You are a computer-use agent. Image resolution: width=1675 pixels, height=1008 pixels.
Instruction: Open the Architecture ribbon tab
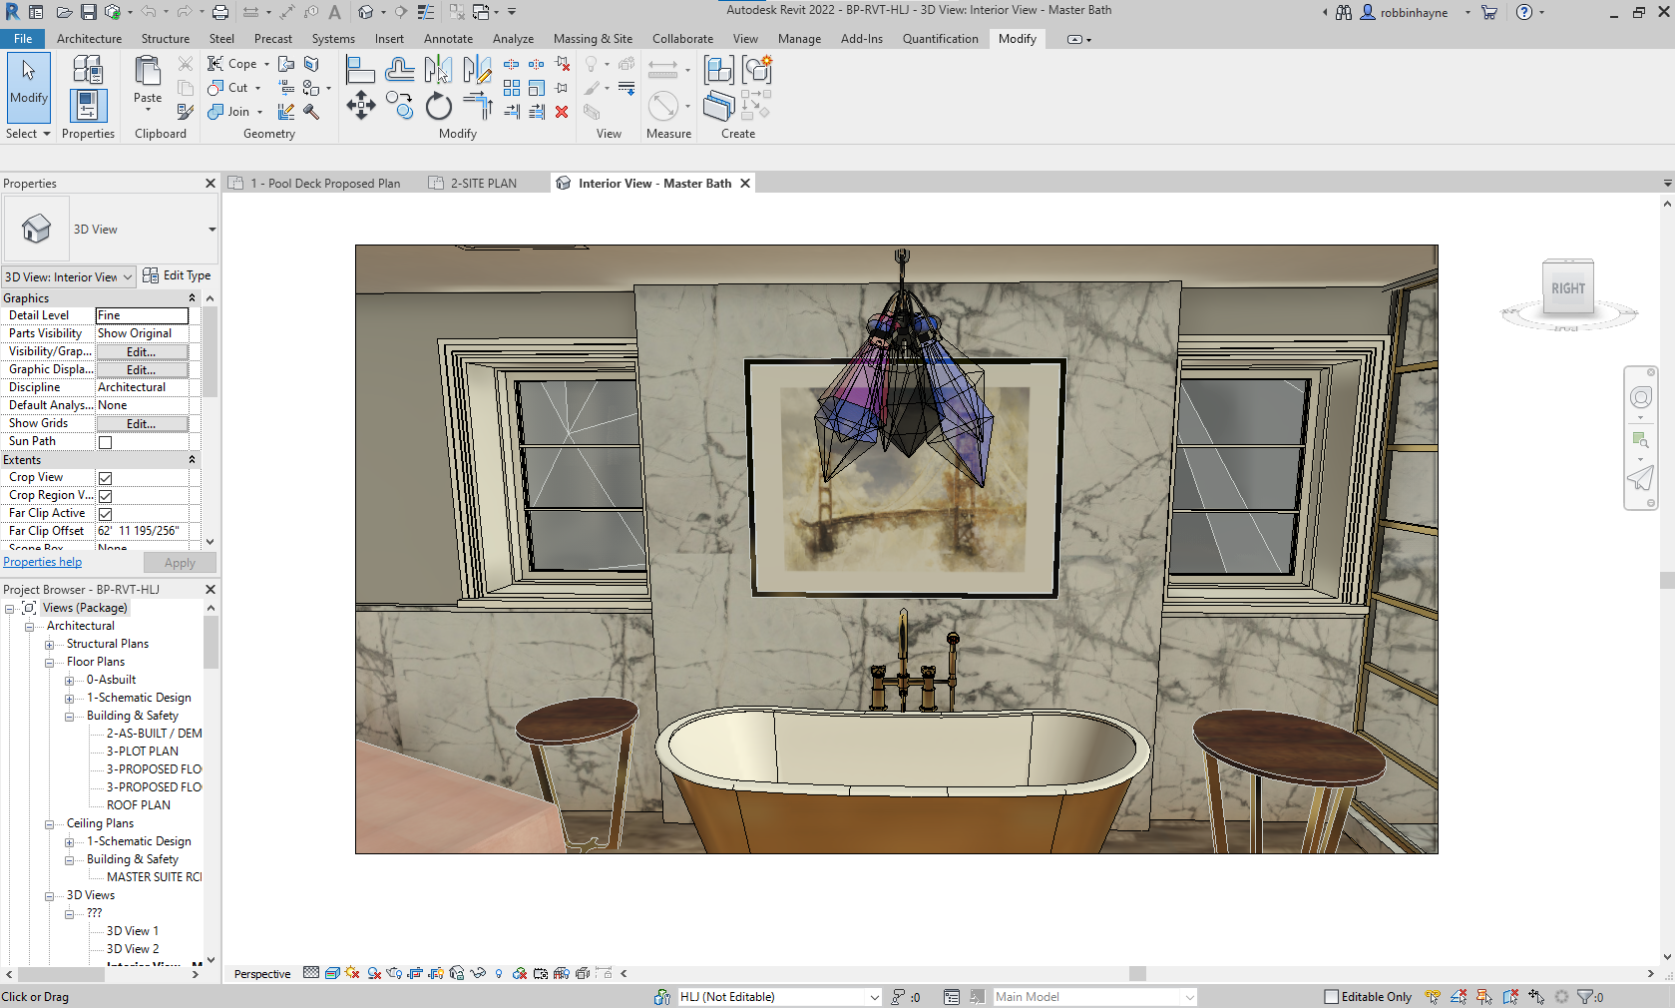(89, 39)
